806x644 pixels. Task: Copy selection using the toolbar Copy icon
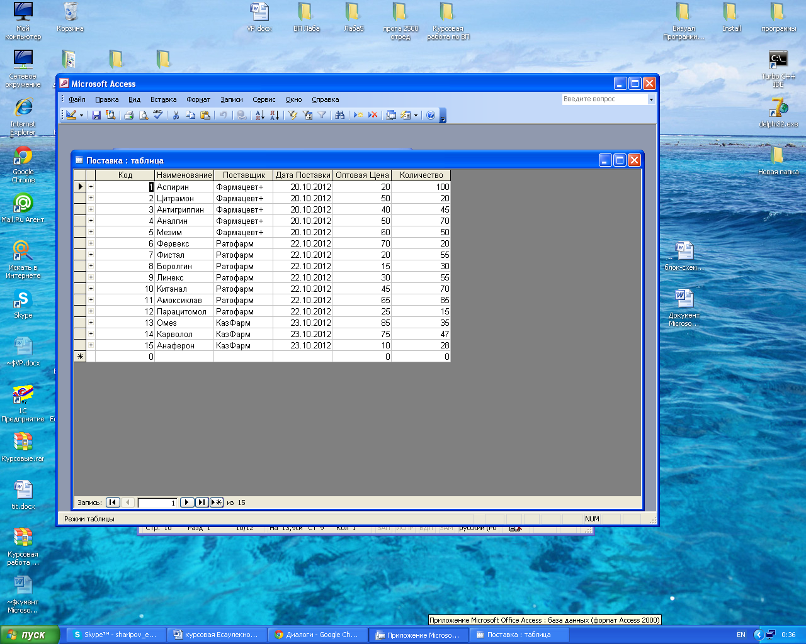tap(190, 115)
